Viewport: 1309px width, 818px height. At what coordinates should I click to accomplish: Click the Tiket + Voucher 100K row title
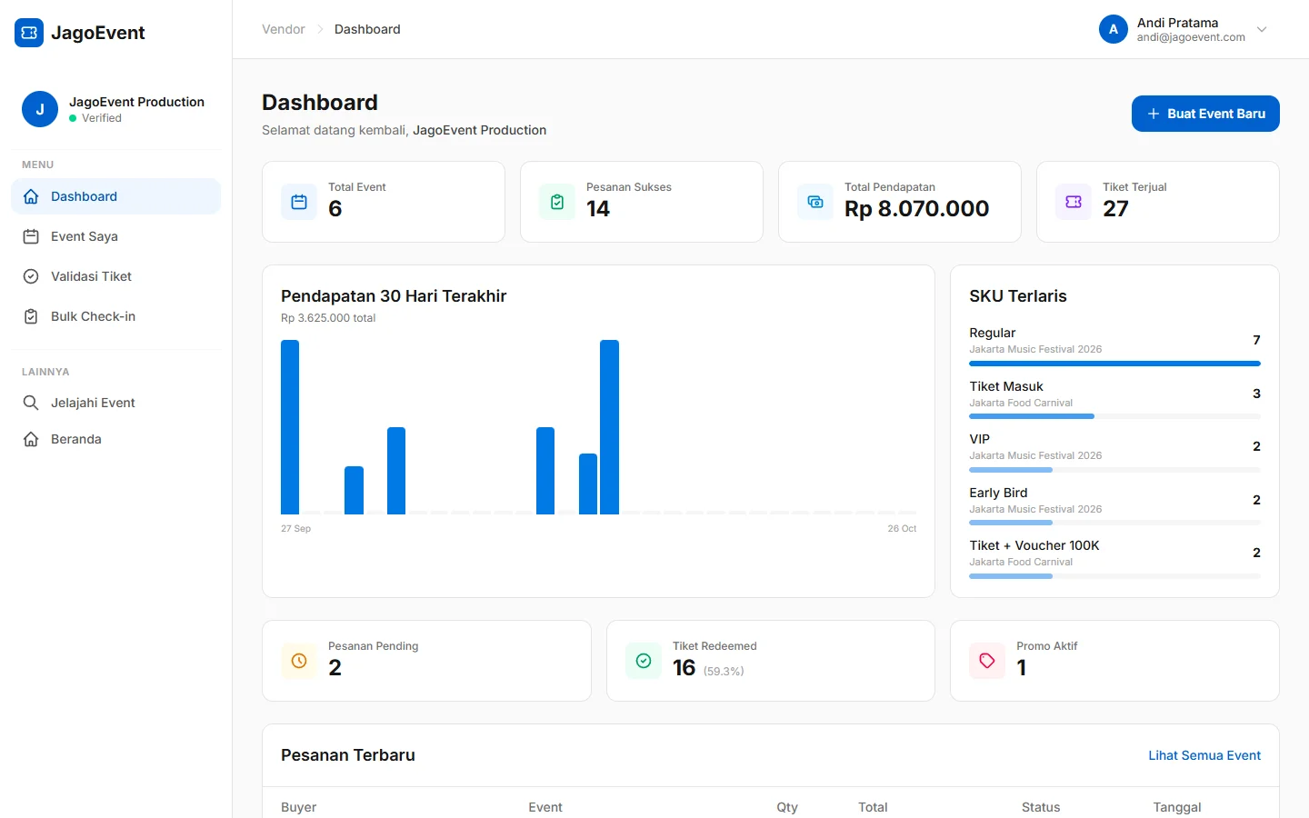click(x=1034, y=545)
